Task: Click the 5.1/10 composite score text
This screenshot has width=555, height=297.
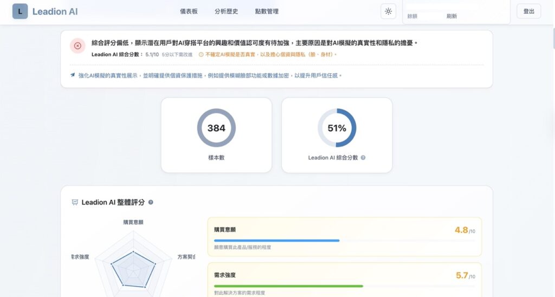Action: tap(152, 55)
